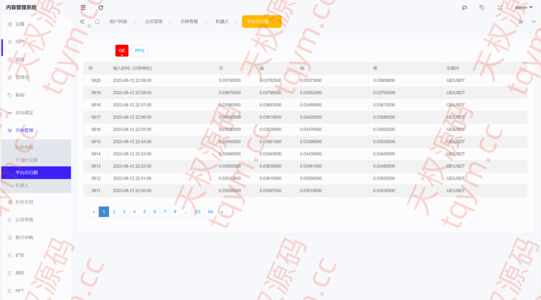Screen dimensions: 541x300
Task: Click row ID 5811 cell
Action: [x=96, y=190]
